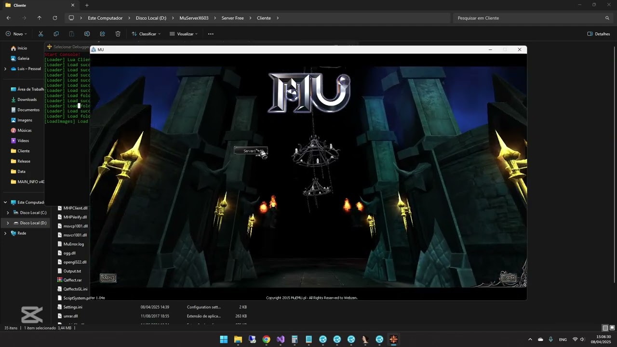Open Google Chrome from the taskbar
Screen dimensions: 617x347
[x=266, y=339]
